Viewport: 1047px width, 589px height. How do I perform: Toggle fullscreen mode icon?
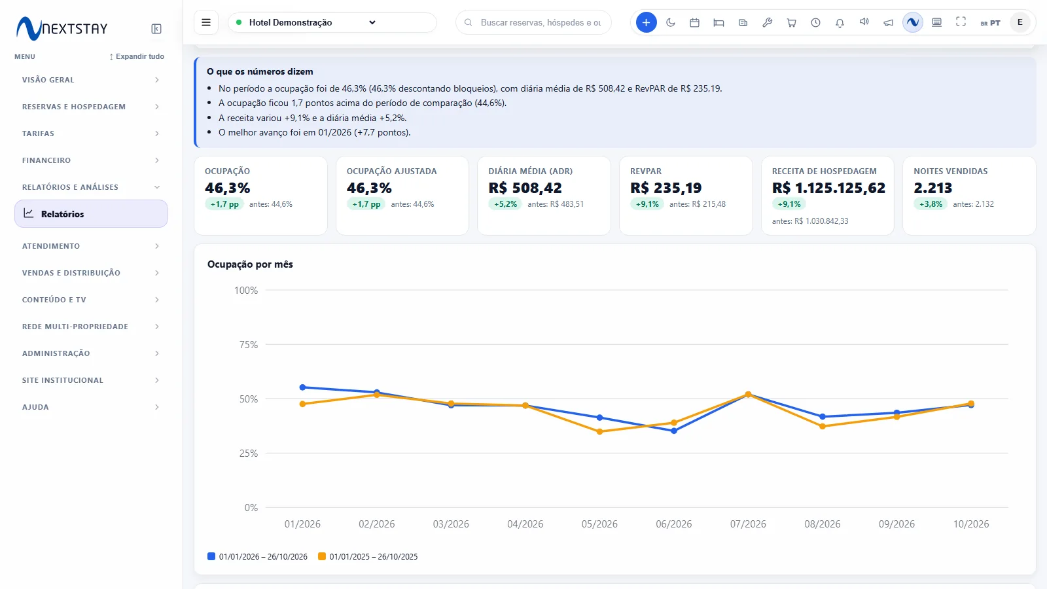click(x=961, y=22)
